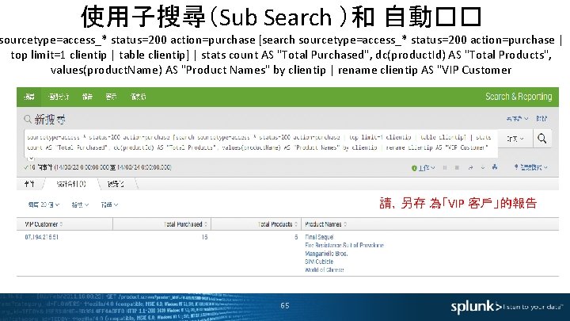The image size is (570, 321).
Task: Click the Manganiello Bros. product name
Action: [x=326, y=254]
